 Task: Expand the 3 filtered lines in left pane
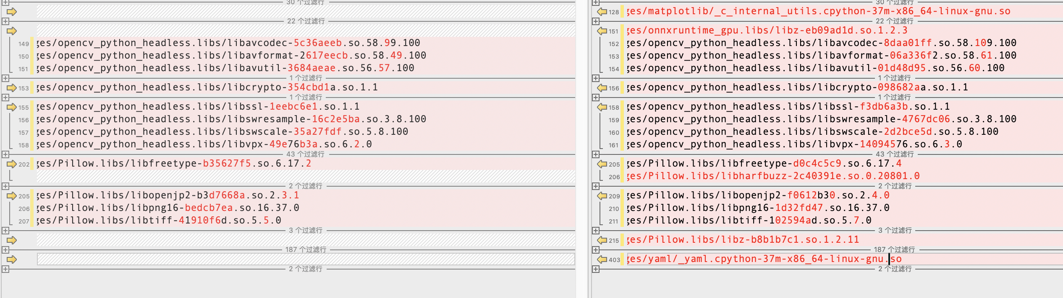(5, 230)
